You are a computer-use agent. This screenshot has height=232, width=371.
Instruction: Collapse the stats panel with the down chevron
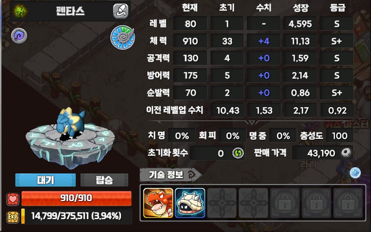[x=252, y=122]
